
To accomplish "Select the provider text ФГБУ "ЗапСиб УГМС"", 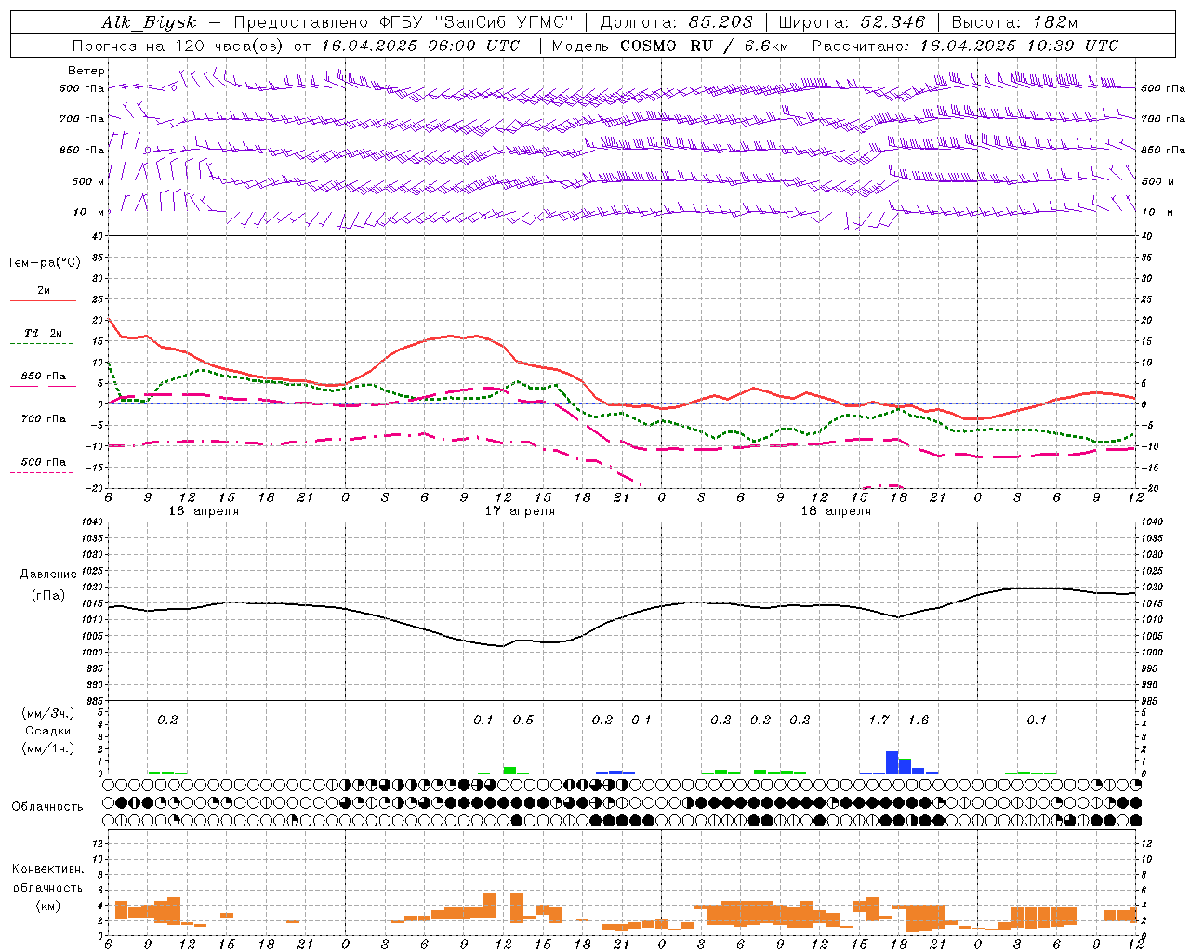I will (x=476, y=22).
